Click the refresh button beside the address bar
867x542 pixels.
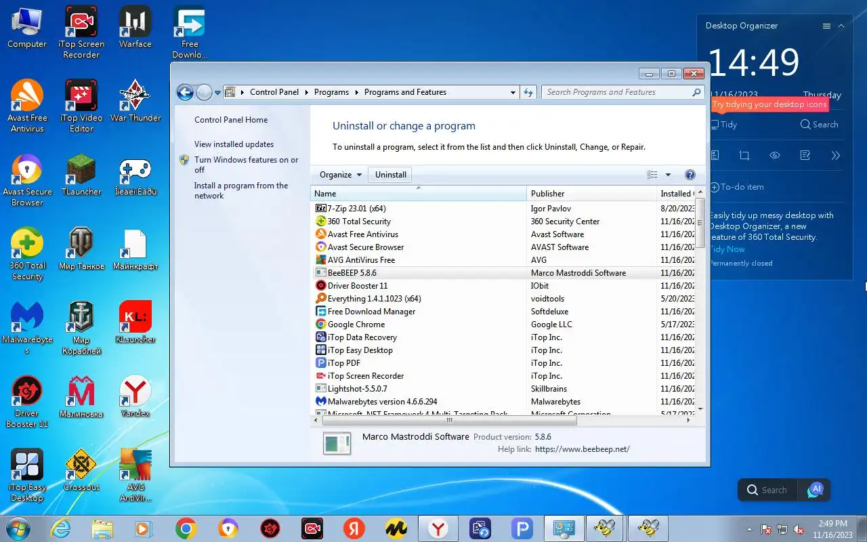[528, 92]
